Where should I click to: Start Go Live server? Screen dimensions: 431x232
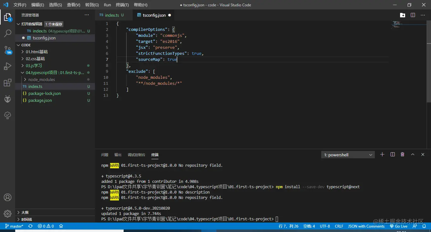399,226
